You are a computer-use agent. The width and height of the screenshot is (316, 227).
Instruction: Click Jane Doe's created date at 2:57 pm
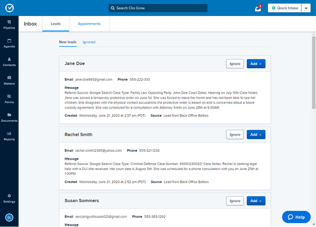(112, 115)
